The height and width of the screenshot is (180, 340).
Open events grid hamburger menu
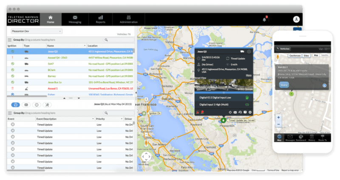10,113
